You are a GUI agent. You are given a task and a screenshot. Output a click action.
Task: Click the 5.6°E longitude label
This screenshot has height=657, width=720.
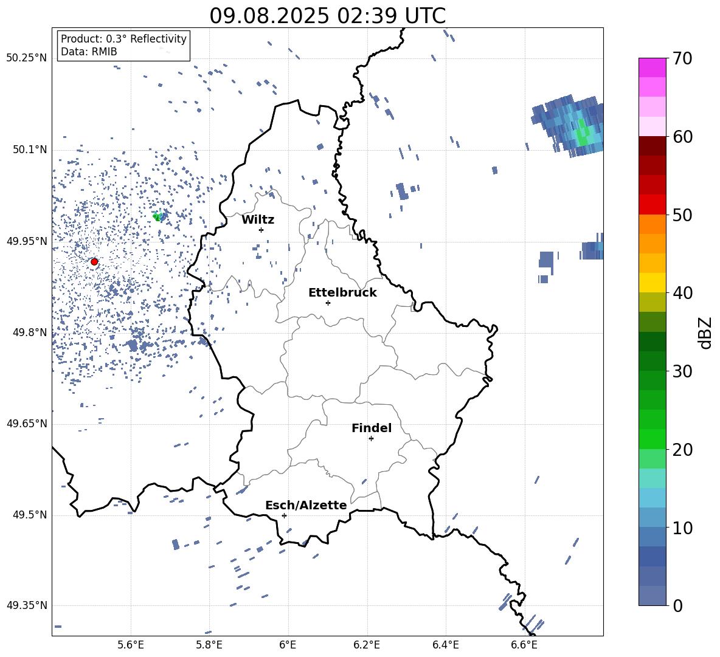(x=130, y=645)
